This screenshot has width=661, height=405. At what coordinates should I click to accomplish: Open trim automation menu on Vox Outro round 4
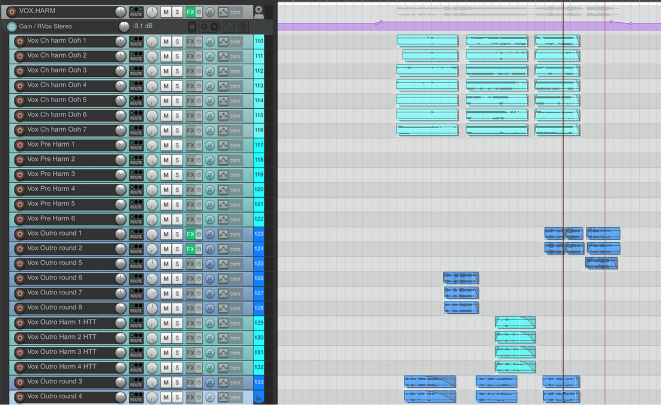click(235, 397)
